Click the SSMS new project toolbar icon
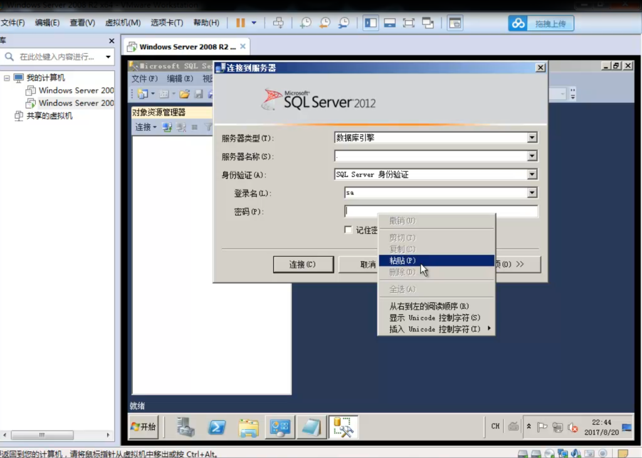The height and width of the screenshot is (458, 642). coord(142,94)
